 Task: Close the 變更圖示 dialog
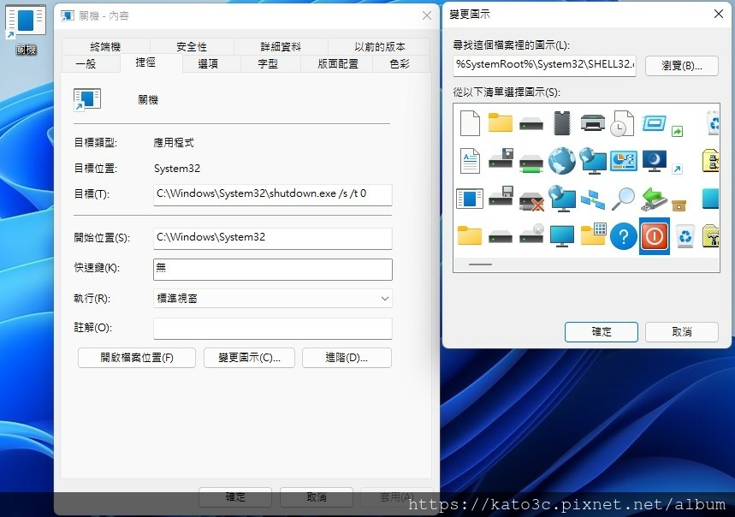click(x=718, y=14)
